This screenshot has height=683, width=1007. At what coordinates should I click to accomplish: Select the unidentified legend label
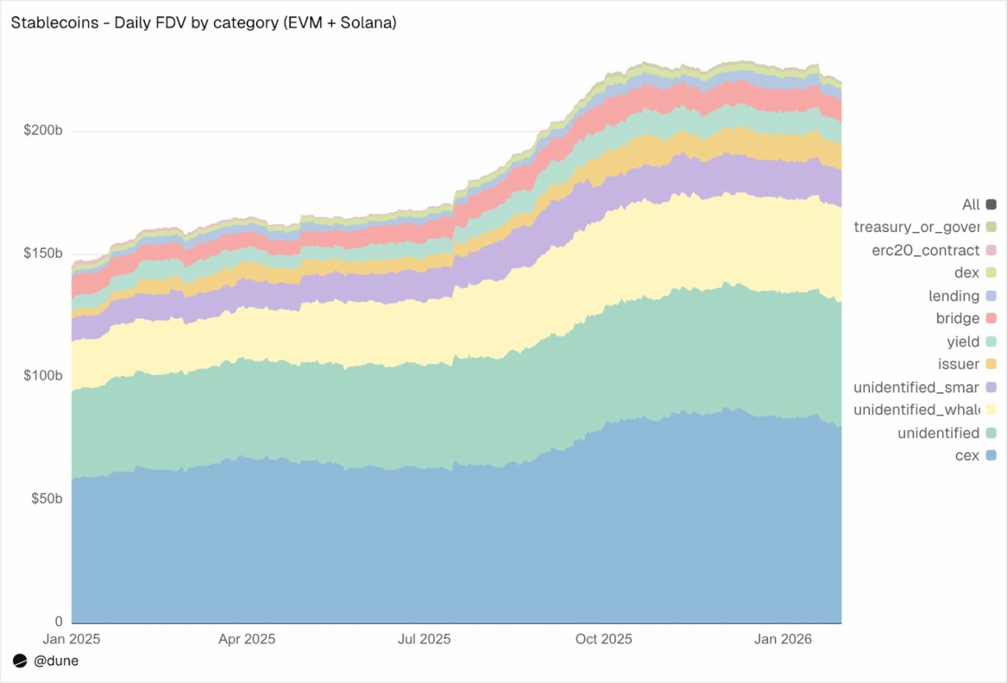pyautogui.click(x=938, y=433)
